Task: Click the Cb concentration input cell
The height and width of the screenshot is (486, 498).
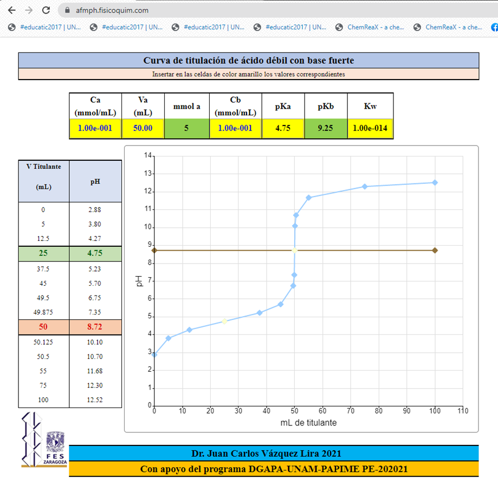Action: pyautogui.click(x=235, y=129)
